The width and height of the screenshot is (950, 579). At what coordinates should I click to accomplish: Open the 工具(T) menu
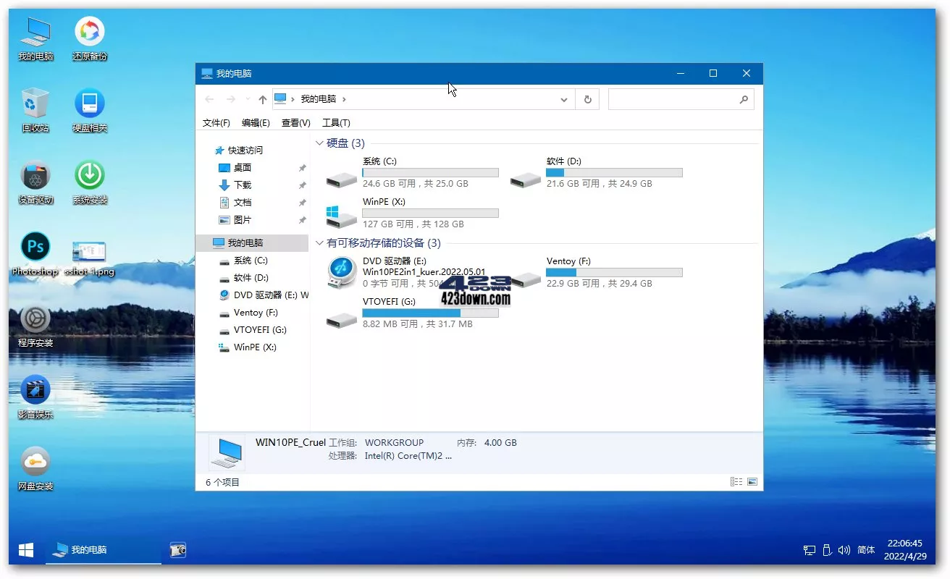coord(335,122)
